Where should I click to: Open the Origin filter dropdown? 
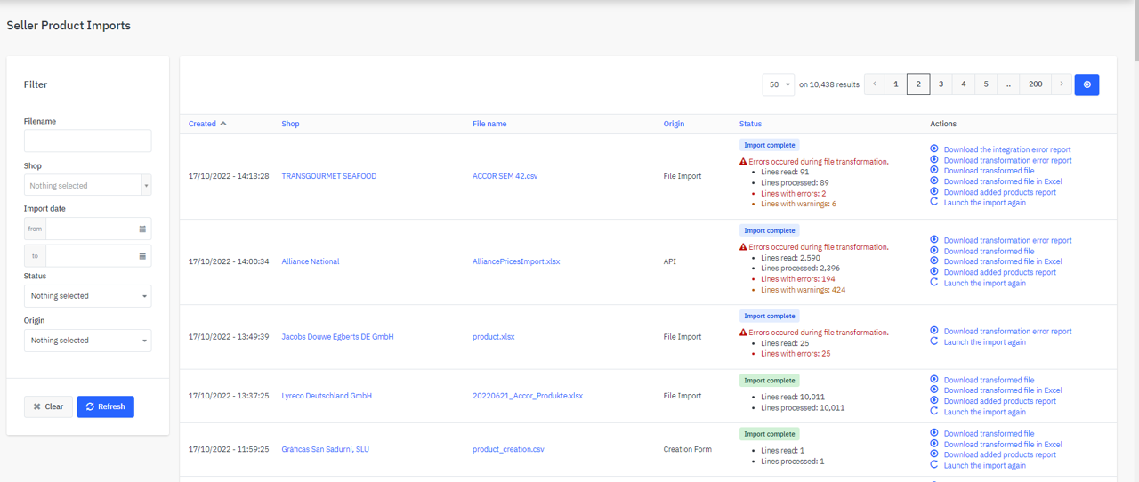[x=87, y=341]
